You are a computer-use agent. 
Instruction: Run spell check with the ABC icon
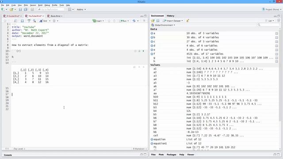[29, 21]
